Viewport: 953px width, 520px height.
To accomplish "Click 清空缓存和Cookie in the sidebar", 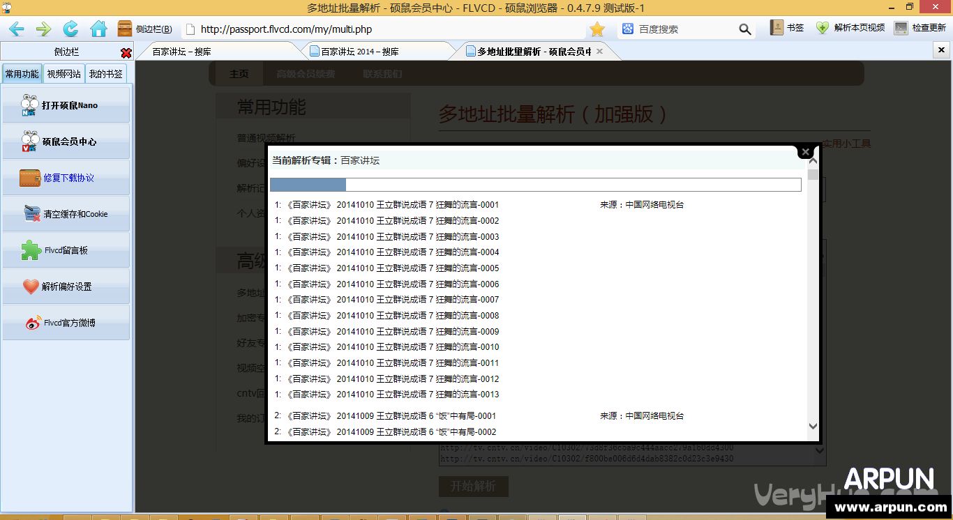I will click(66, 214).
